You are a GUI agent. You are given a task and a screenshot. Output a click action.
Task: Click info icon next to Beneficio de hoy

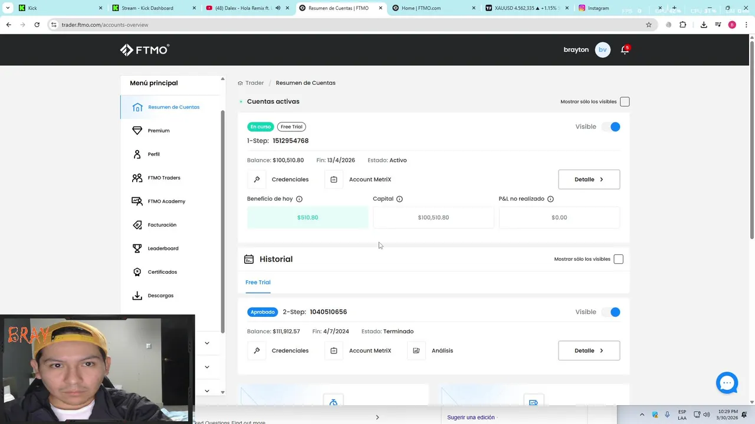click(x=299, y=199)
